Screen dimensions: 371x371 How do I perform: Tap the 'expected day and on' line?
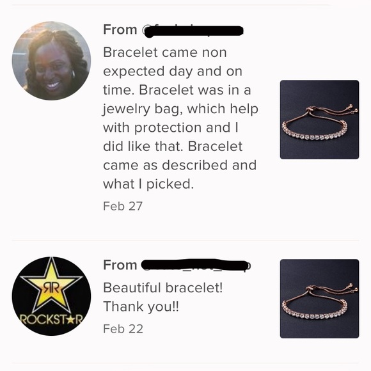point(173,72)
